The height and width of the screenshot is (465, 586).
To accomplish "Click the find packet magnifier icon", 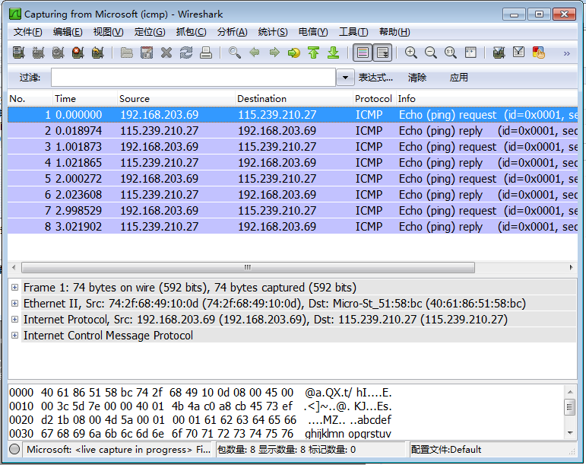I will click(235, 53).
